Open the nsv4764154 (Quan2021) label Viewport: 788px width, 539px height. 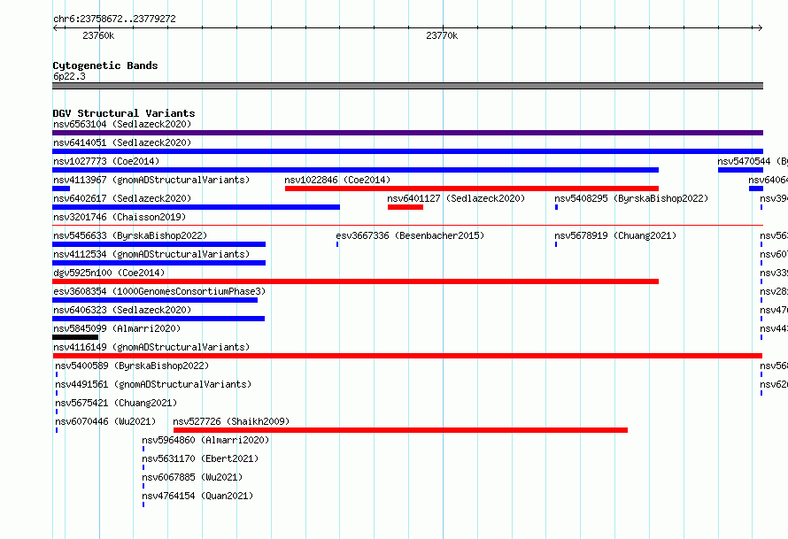pyautogui.click(x=197, y=496)
